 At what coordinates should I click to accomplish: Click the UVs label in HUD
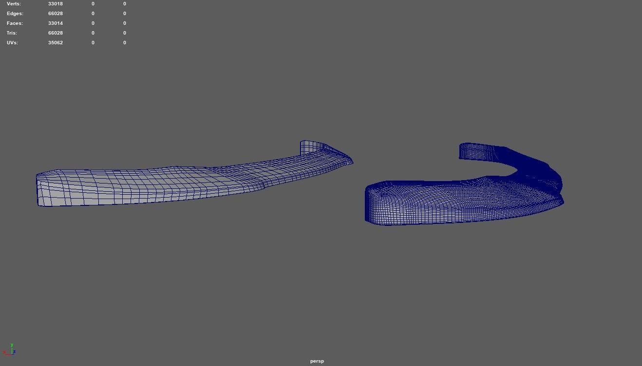click(12, 43)
